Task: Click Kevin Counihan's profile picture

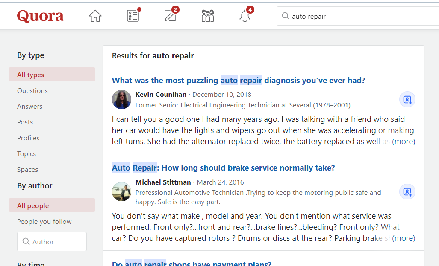Action: (121, 100)
